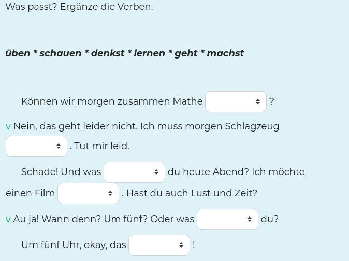Click the word "geht" in the word bank

point(186,53)
